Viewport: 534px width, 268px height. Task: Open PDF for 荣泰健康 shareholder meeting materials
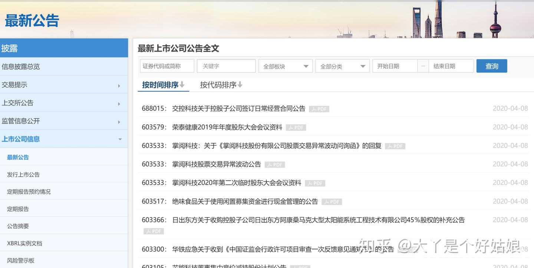[296, 127]
